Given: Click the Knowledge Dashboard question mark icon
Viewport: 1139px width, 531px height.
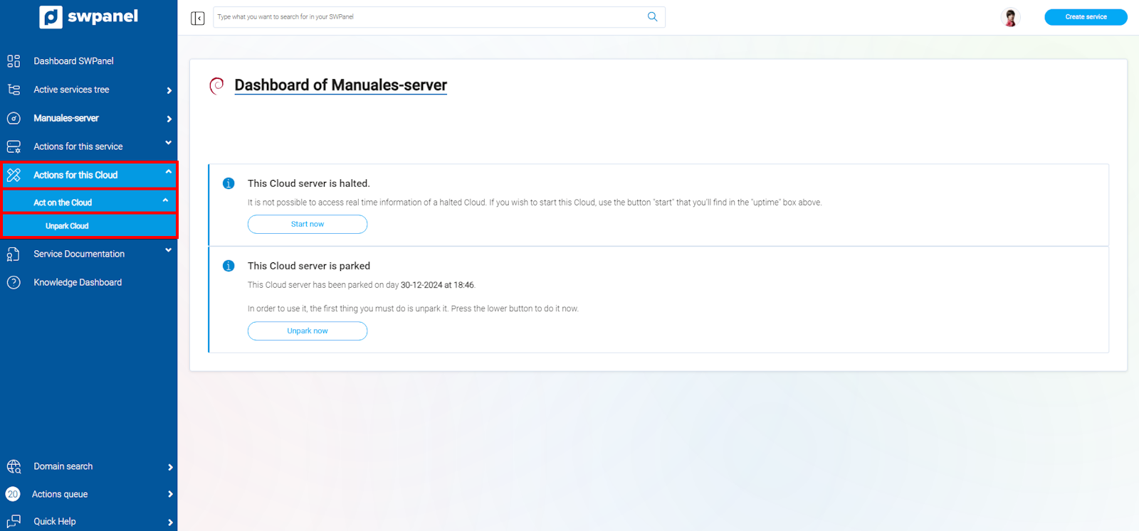Looking at the screenshot, I should tap(14, 282).
